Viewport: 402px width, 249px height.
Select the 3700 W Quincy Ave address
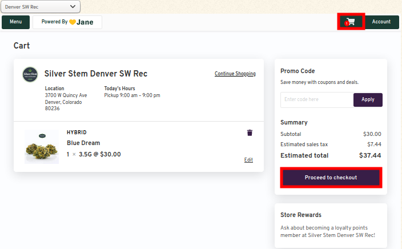[x=66, y=95]
